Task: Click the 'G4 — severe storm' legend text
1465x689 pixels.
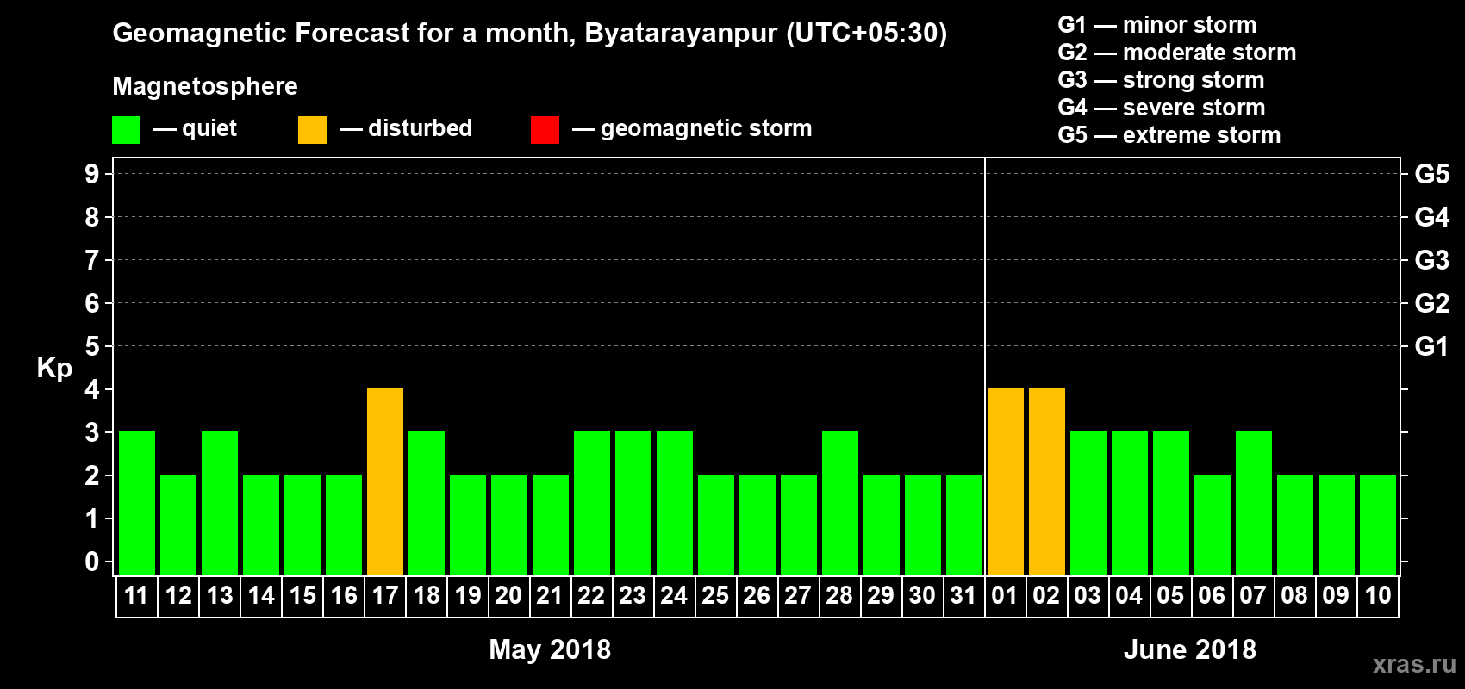Action: click(1162, 108)
